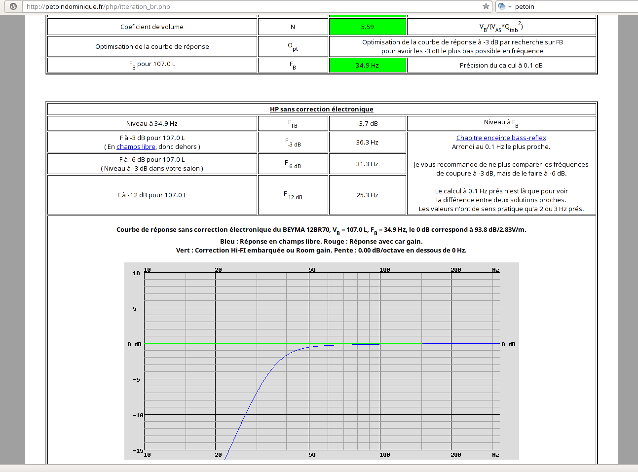Viewport: 638px width, 472px height.
Task: Click the graph caption mentioning BEYMA 12BR70
Action: 321,230
